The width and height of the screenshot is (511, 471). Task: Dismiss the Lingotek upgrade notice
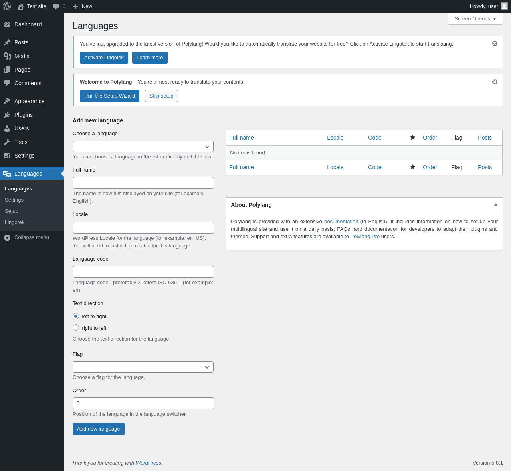[x=495, y=44]
